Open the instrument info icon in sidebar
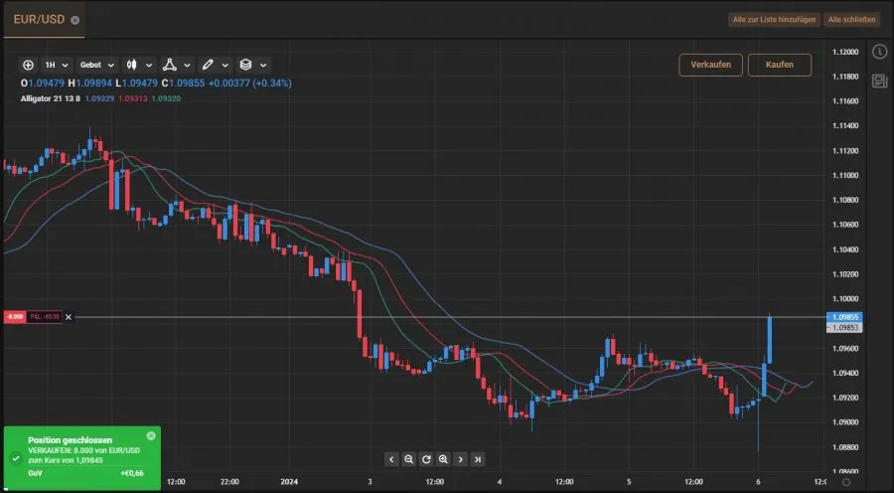The image size is (894, 493). click(x=880, y=52)
